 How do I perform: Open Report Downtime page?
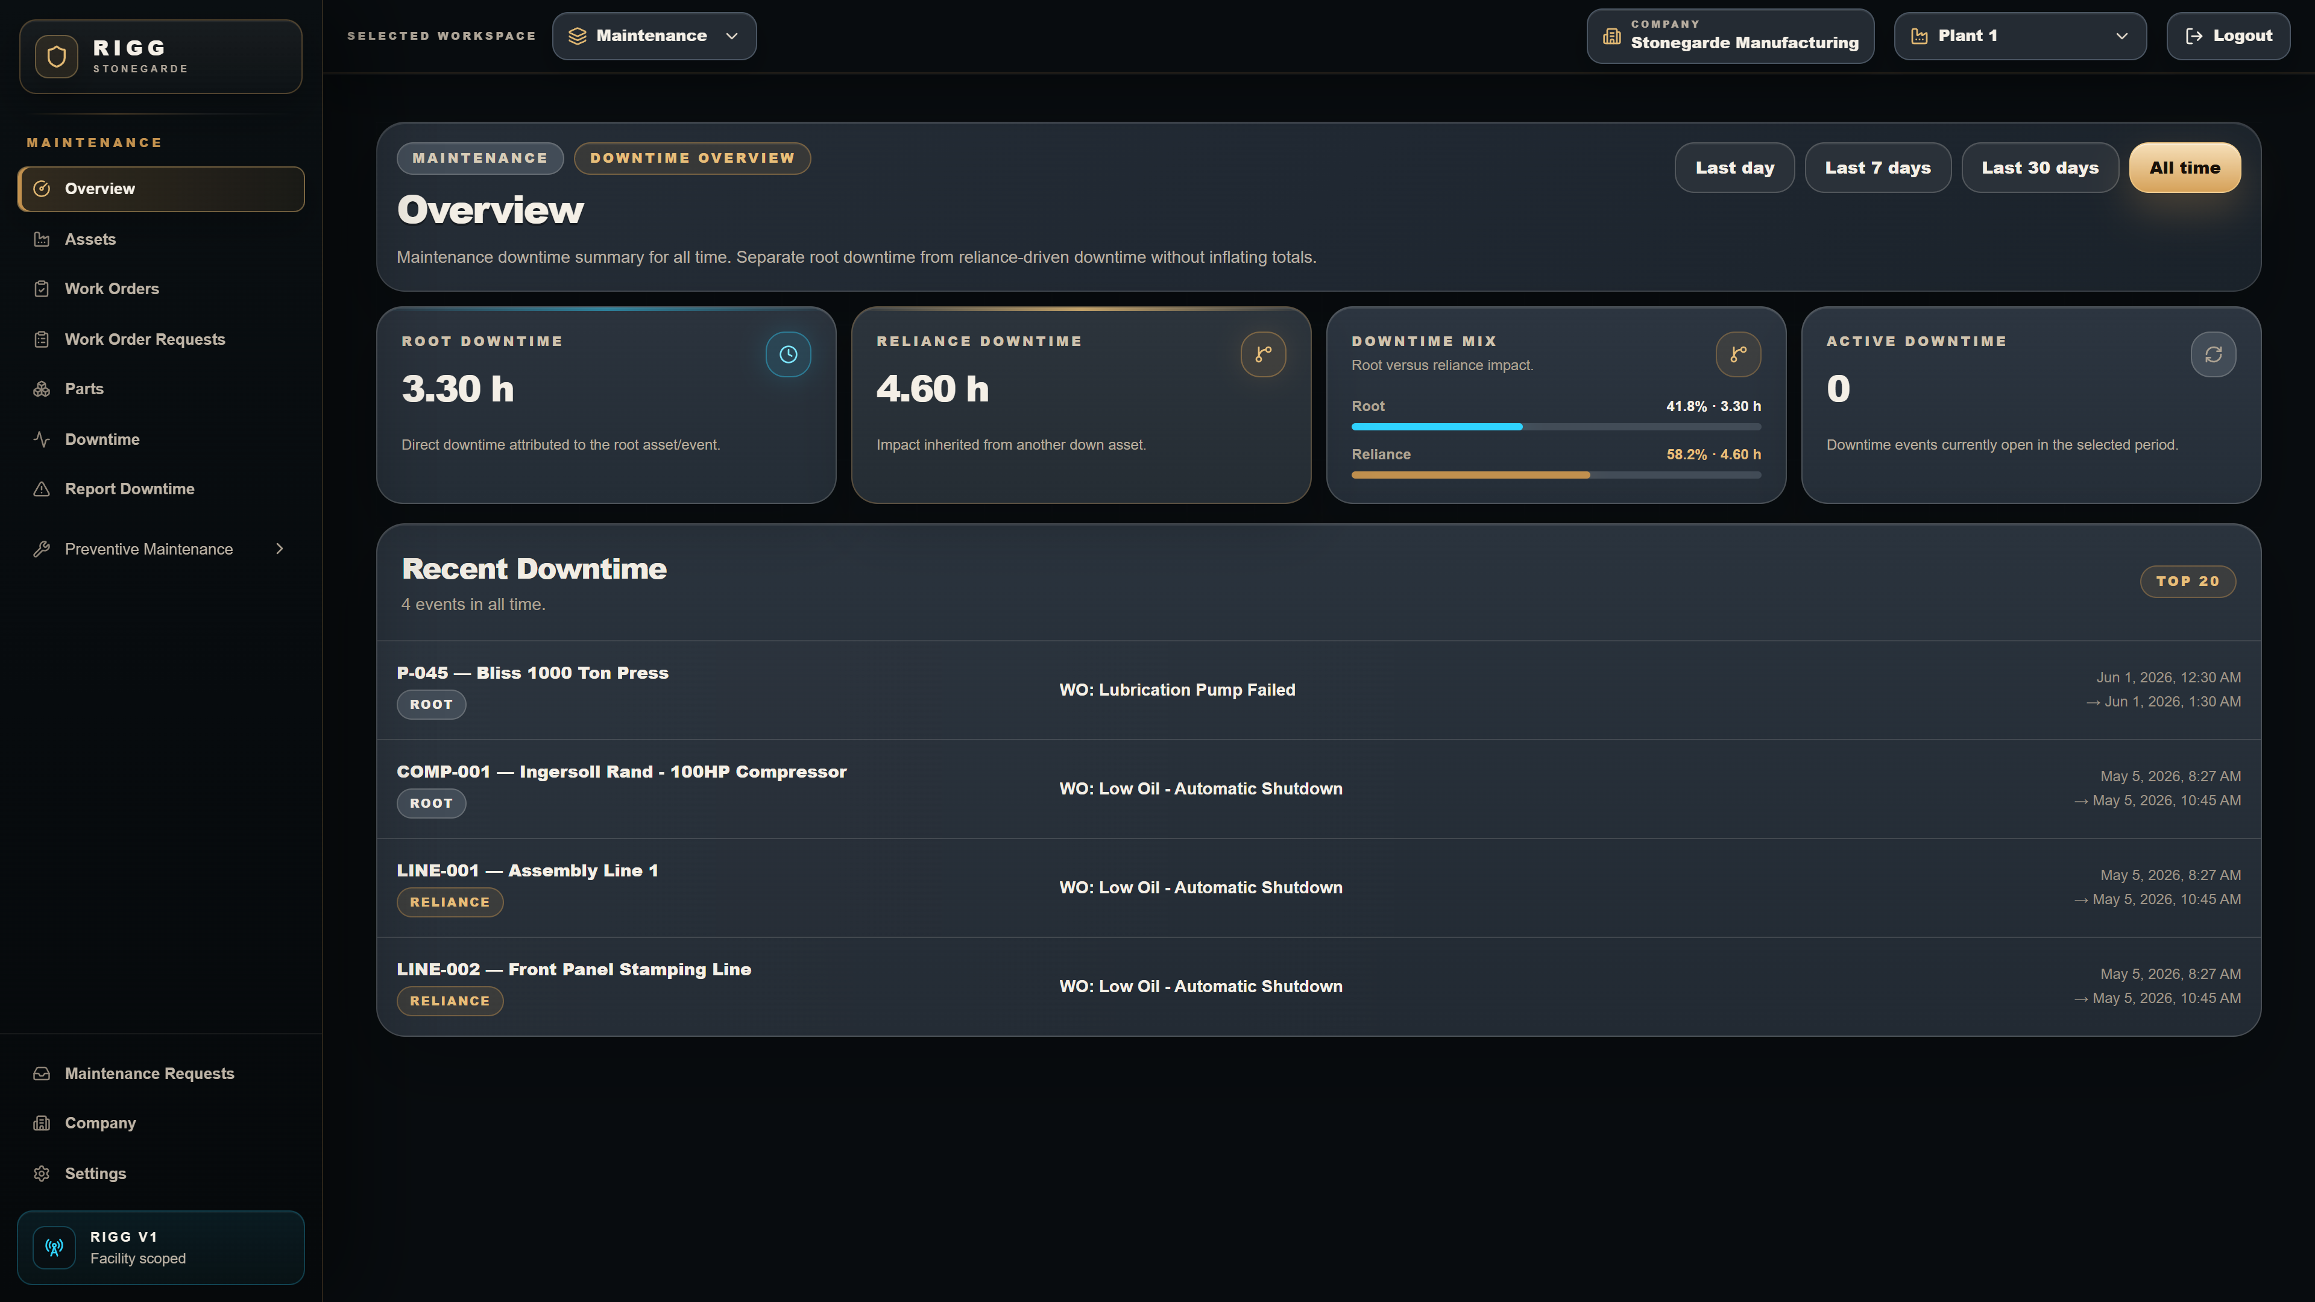pyautogui.click(x=161, y=489)
